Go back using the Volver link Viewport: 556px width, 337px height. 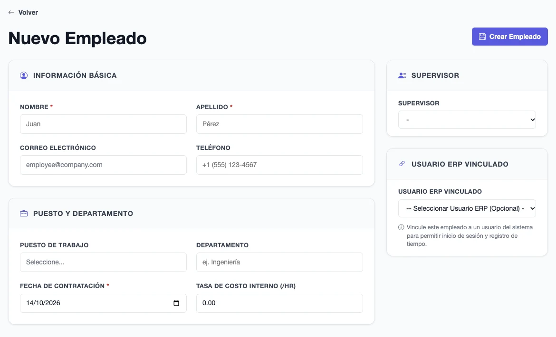[23, 12]
